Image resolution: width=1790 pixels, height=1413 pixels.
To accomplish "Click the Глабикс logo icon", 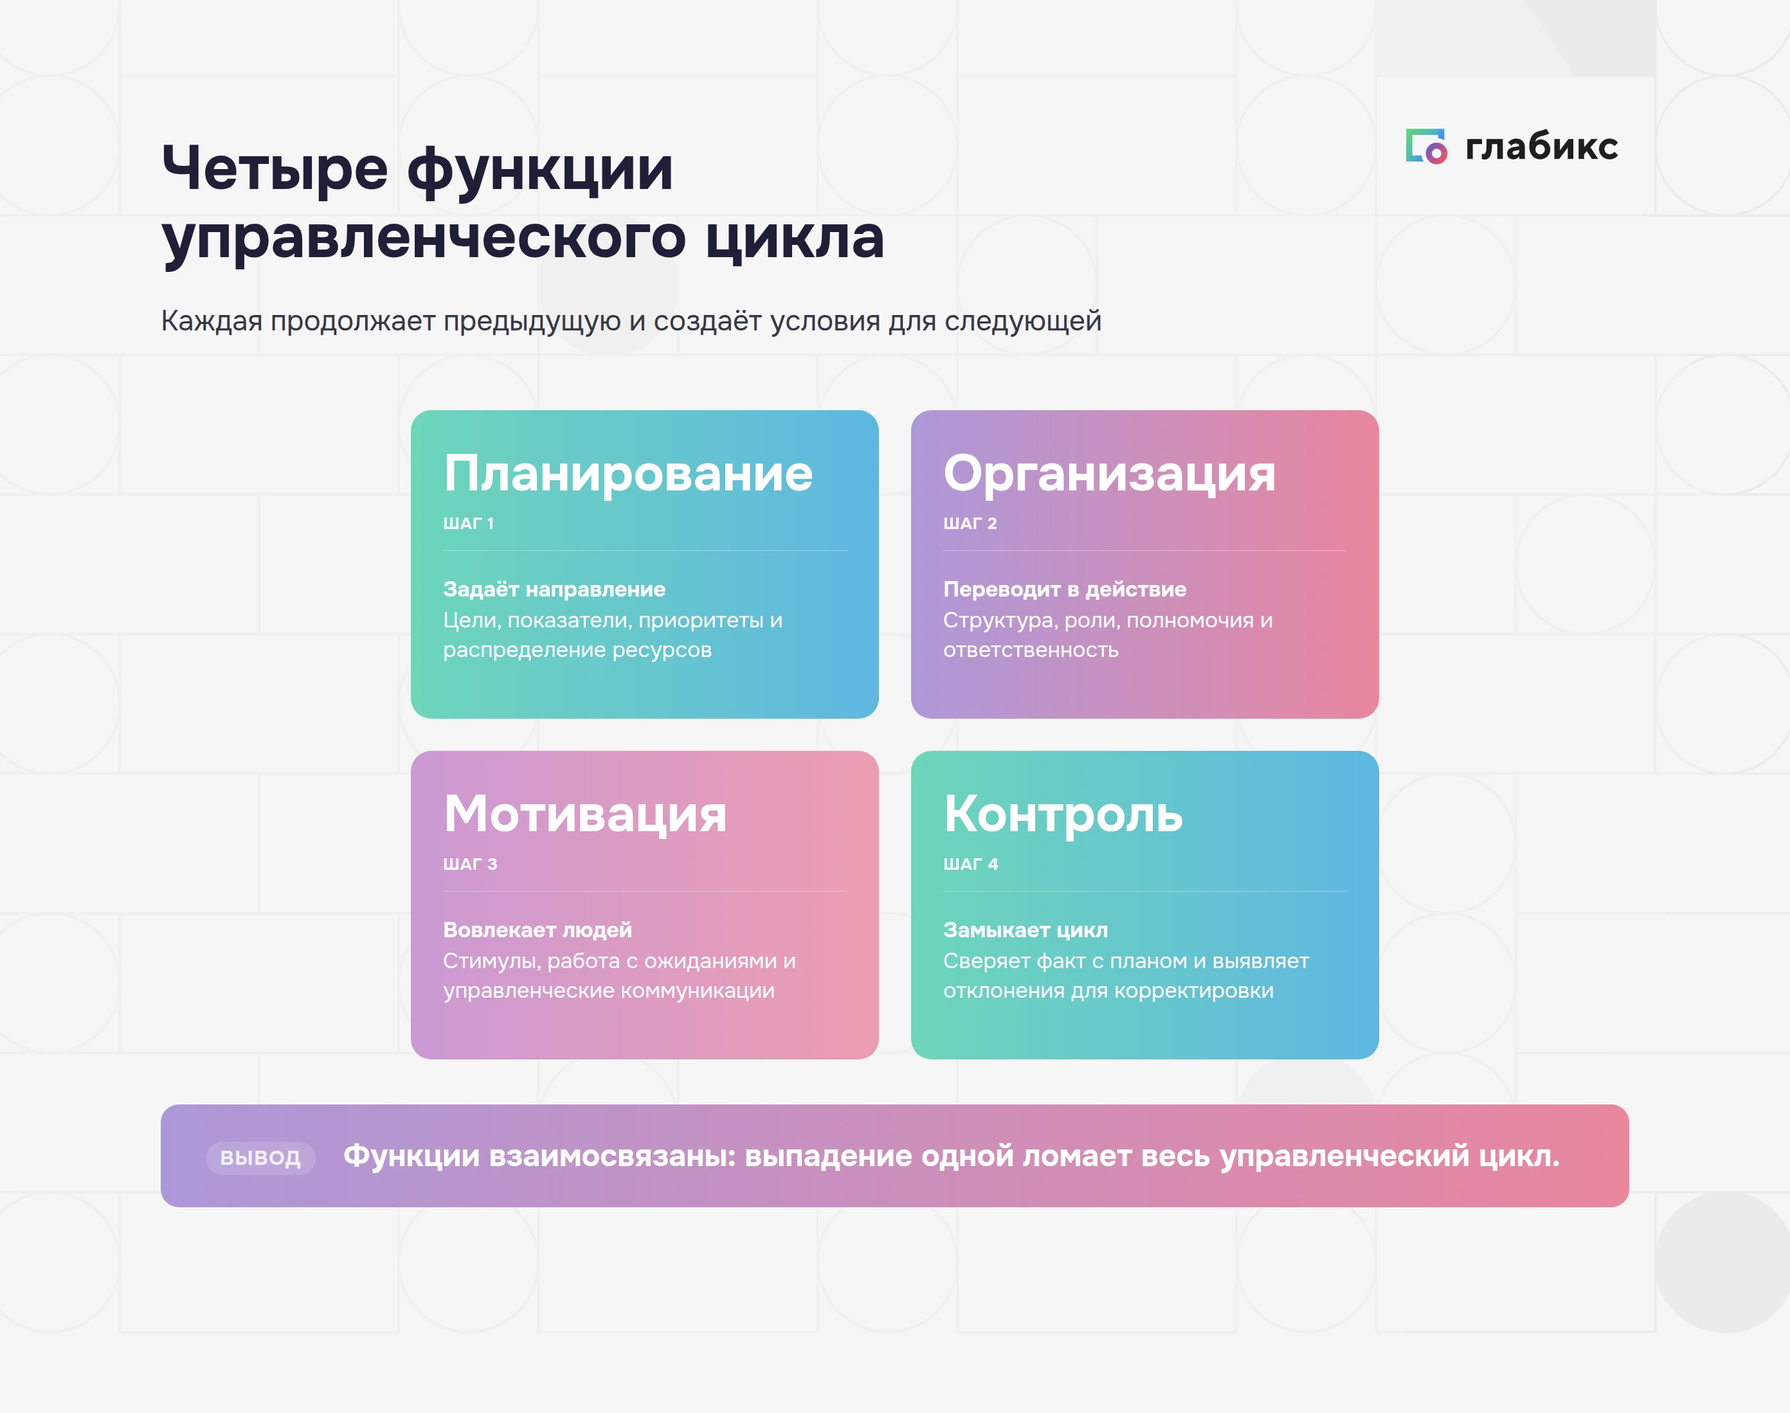I will [x=1427, y=147].
